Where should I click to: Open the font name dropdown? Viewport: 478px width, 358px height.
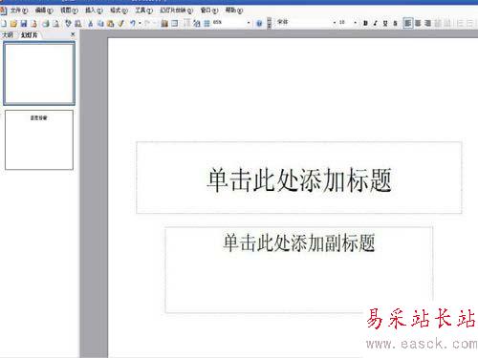[335, 23]
